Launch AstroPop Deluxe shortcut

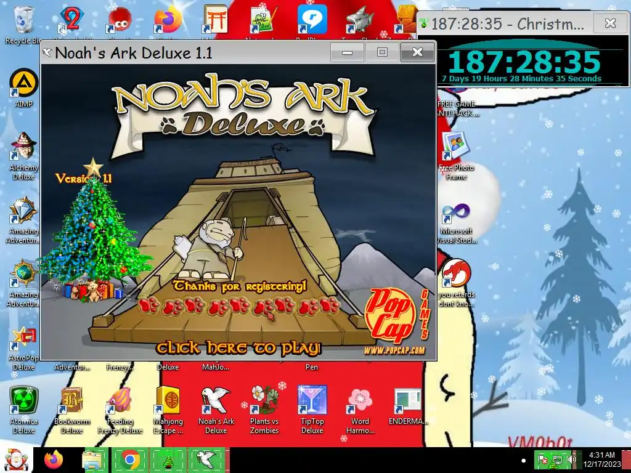(24, 347)
